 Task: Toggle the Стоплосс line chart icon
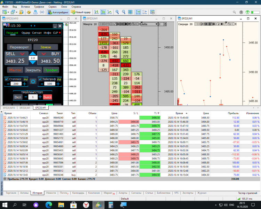click(26, 79)
